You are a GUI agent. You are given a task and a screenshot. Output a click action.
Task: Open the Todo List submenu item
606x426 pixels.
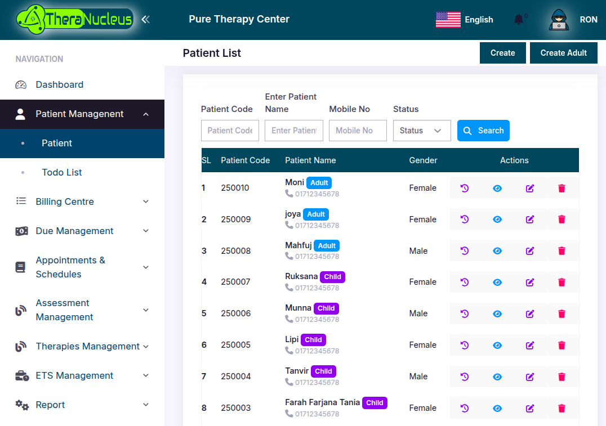point(82,172)
